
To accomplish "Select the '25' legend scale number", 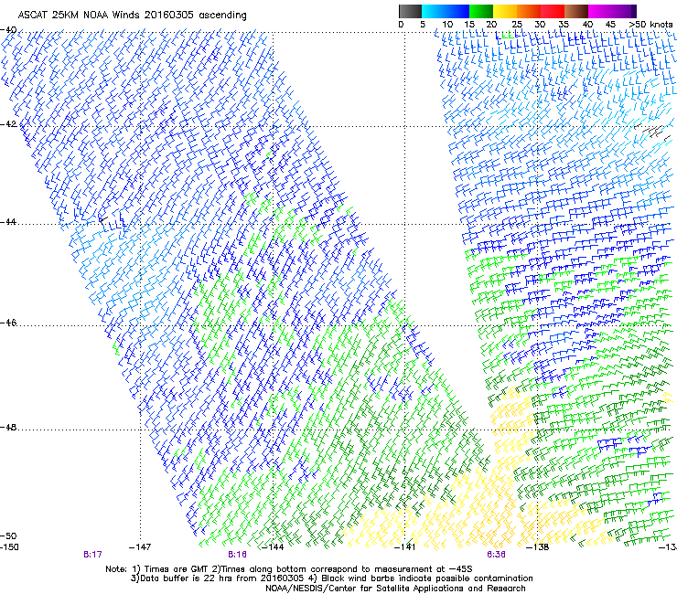I will [x=517, y=25].
